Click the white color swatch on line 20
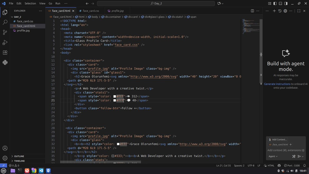 [115, 96]
